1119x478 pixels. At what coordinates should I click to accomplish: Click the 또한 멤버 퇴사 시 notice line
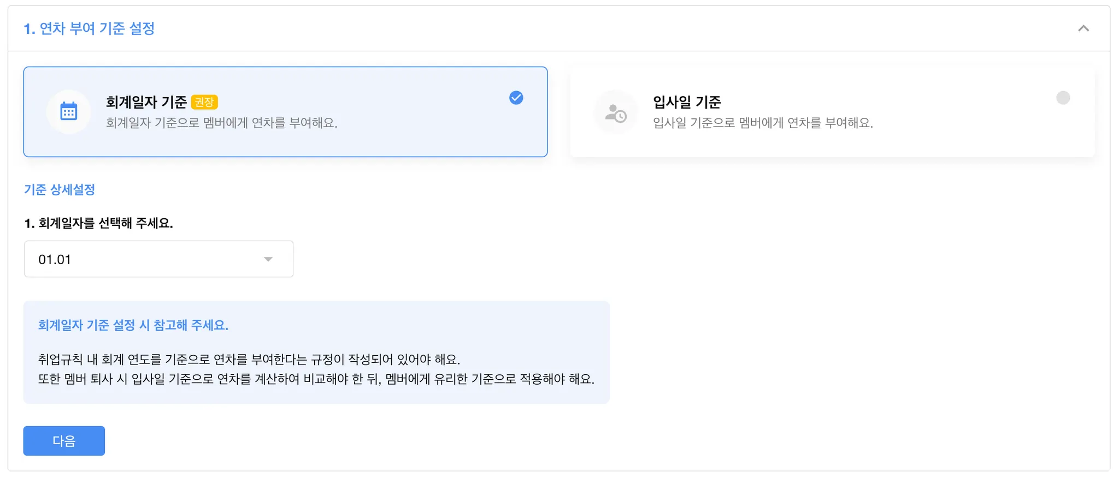pyautogui.click(x=316, y=379)
